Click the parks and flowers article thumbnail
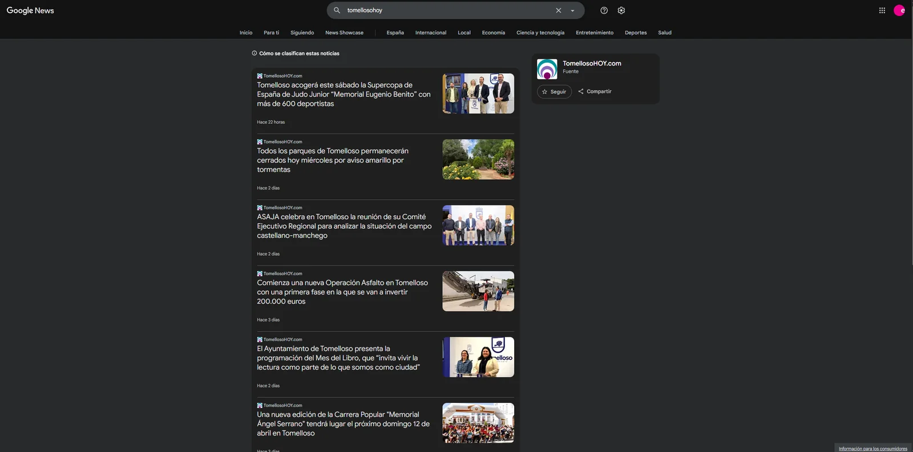The height and width of the screenshot is (452, 913). (478, 159)
